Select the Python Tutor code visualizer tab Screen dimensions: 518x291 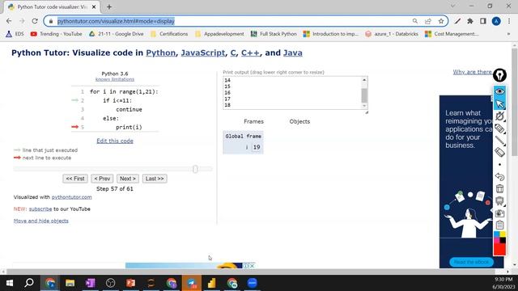[52, 7]
